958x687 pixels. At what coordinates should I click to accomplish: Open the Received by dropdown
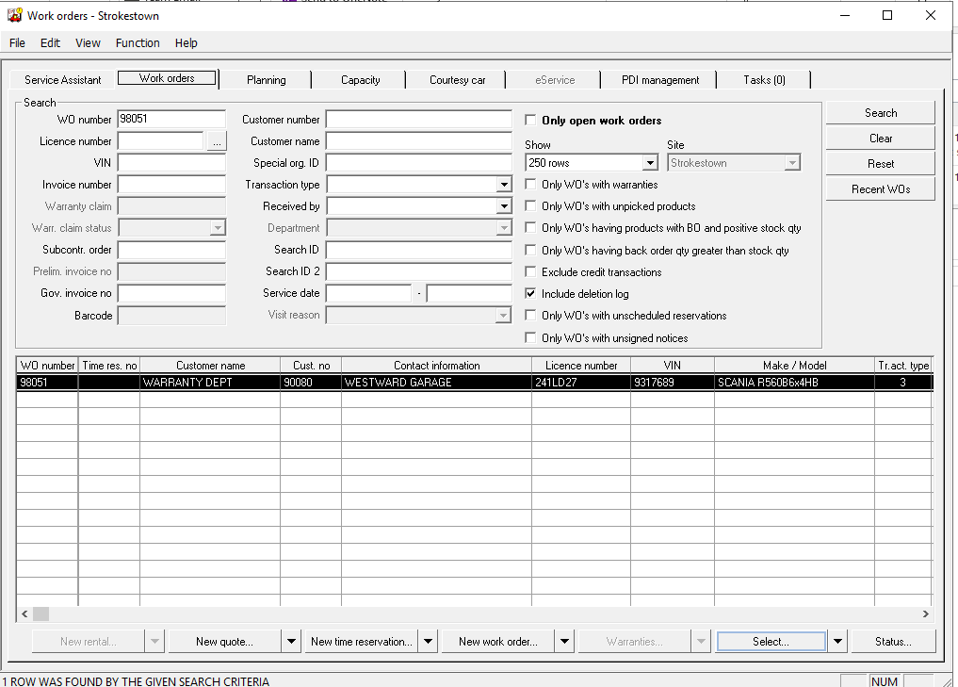pos(503,206)
